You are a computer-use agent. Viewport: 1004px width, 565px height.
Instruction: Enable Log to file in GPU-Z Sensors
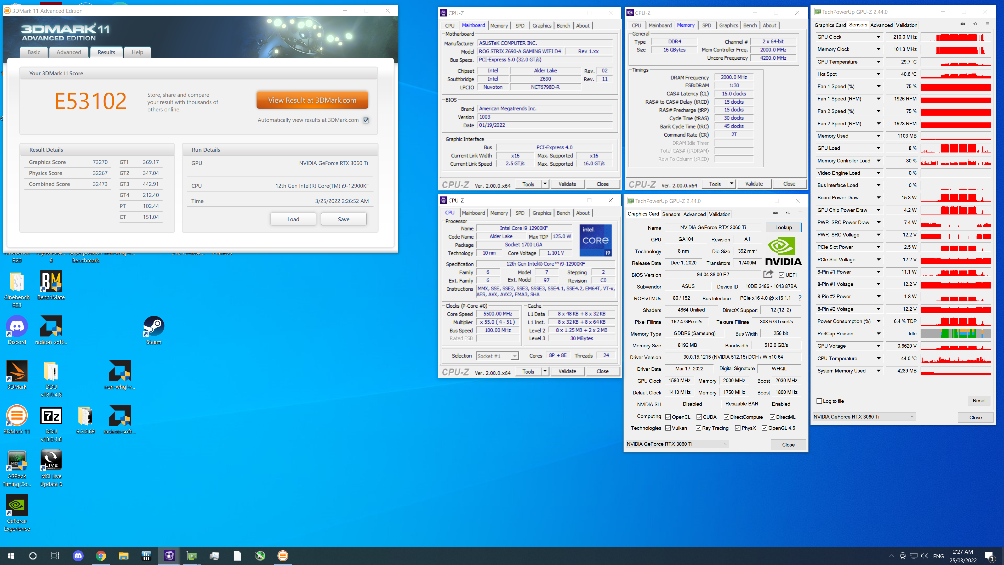819,401
